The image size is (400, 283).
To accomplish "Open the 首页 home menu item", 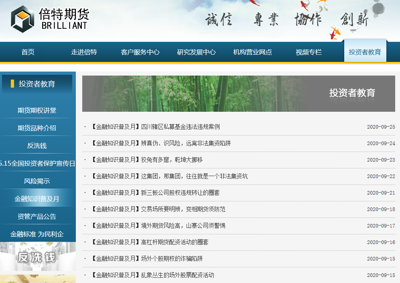I will point(28,52).
